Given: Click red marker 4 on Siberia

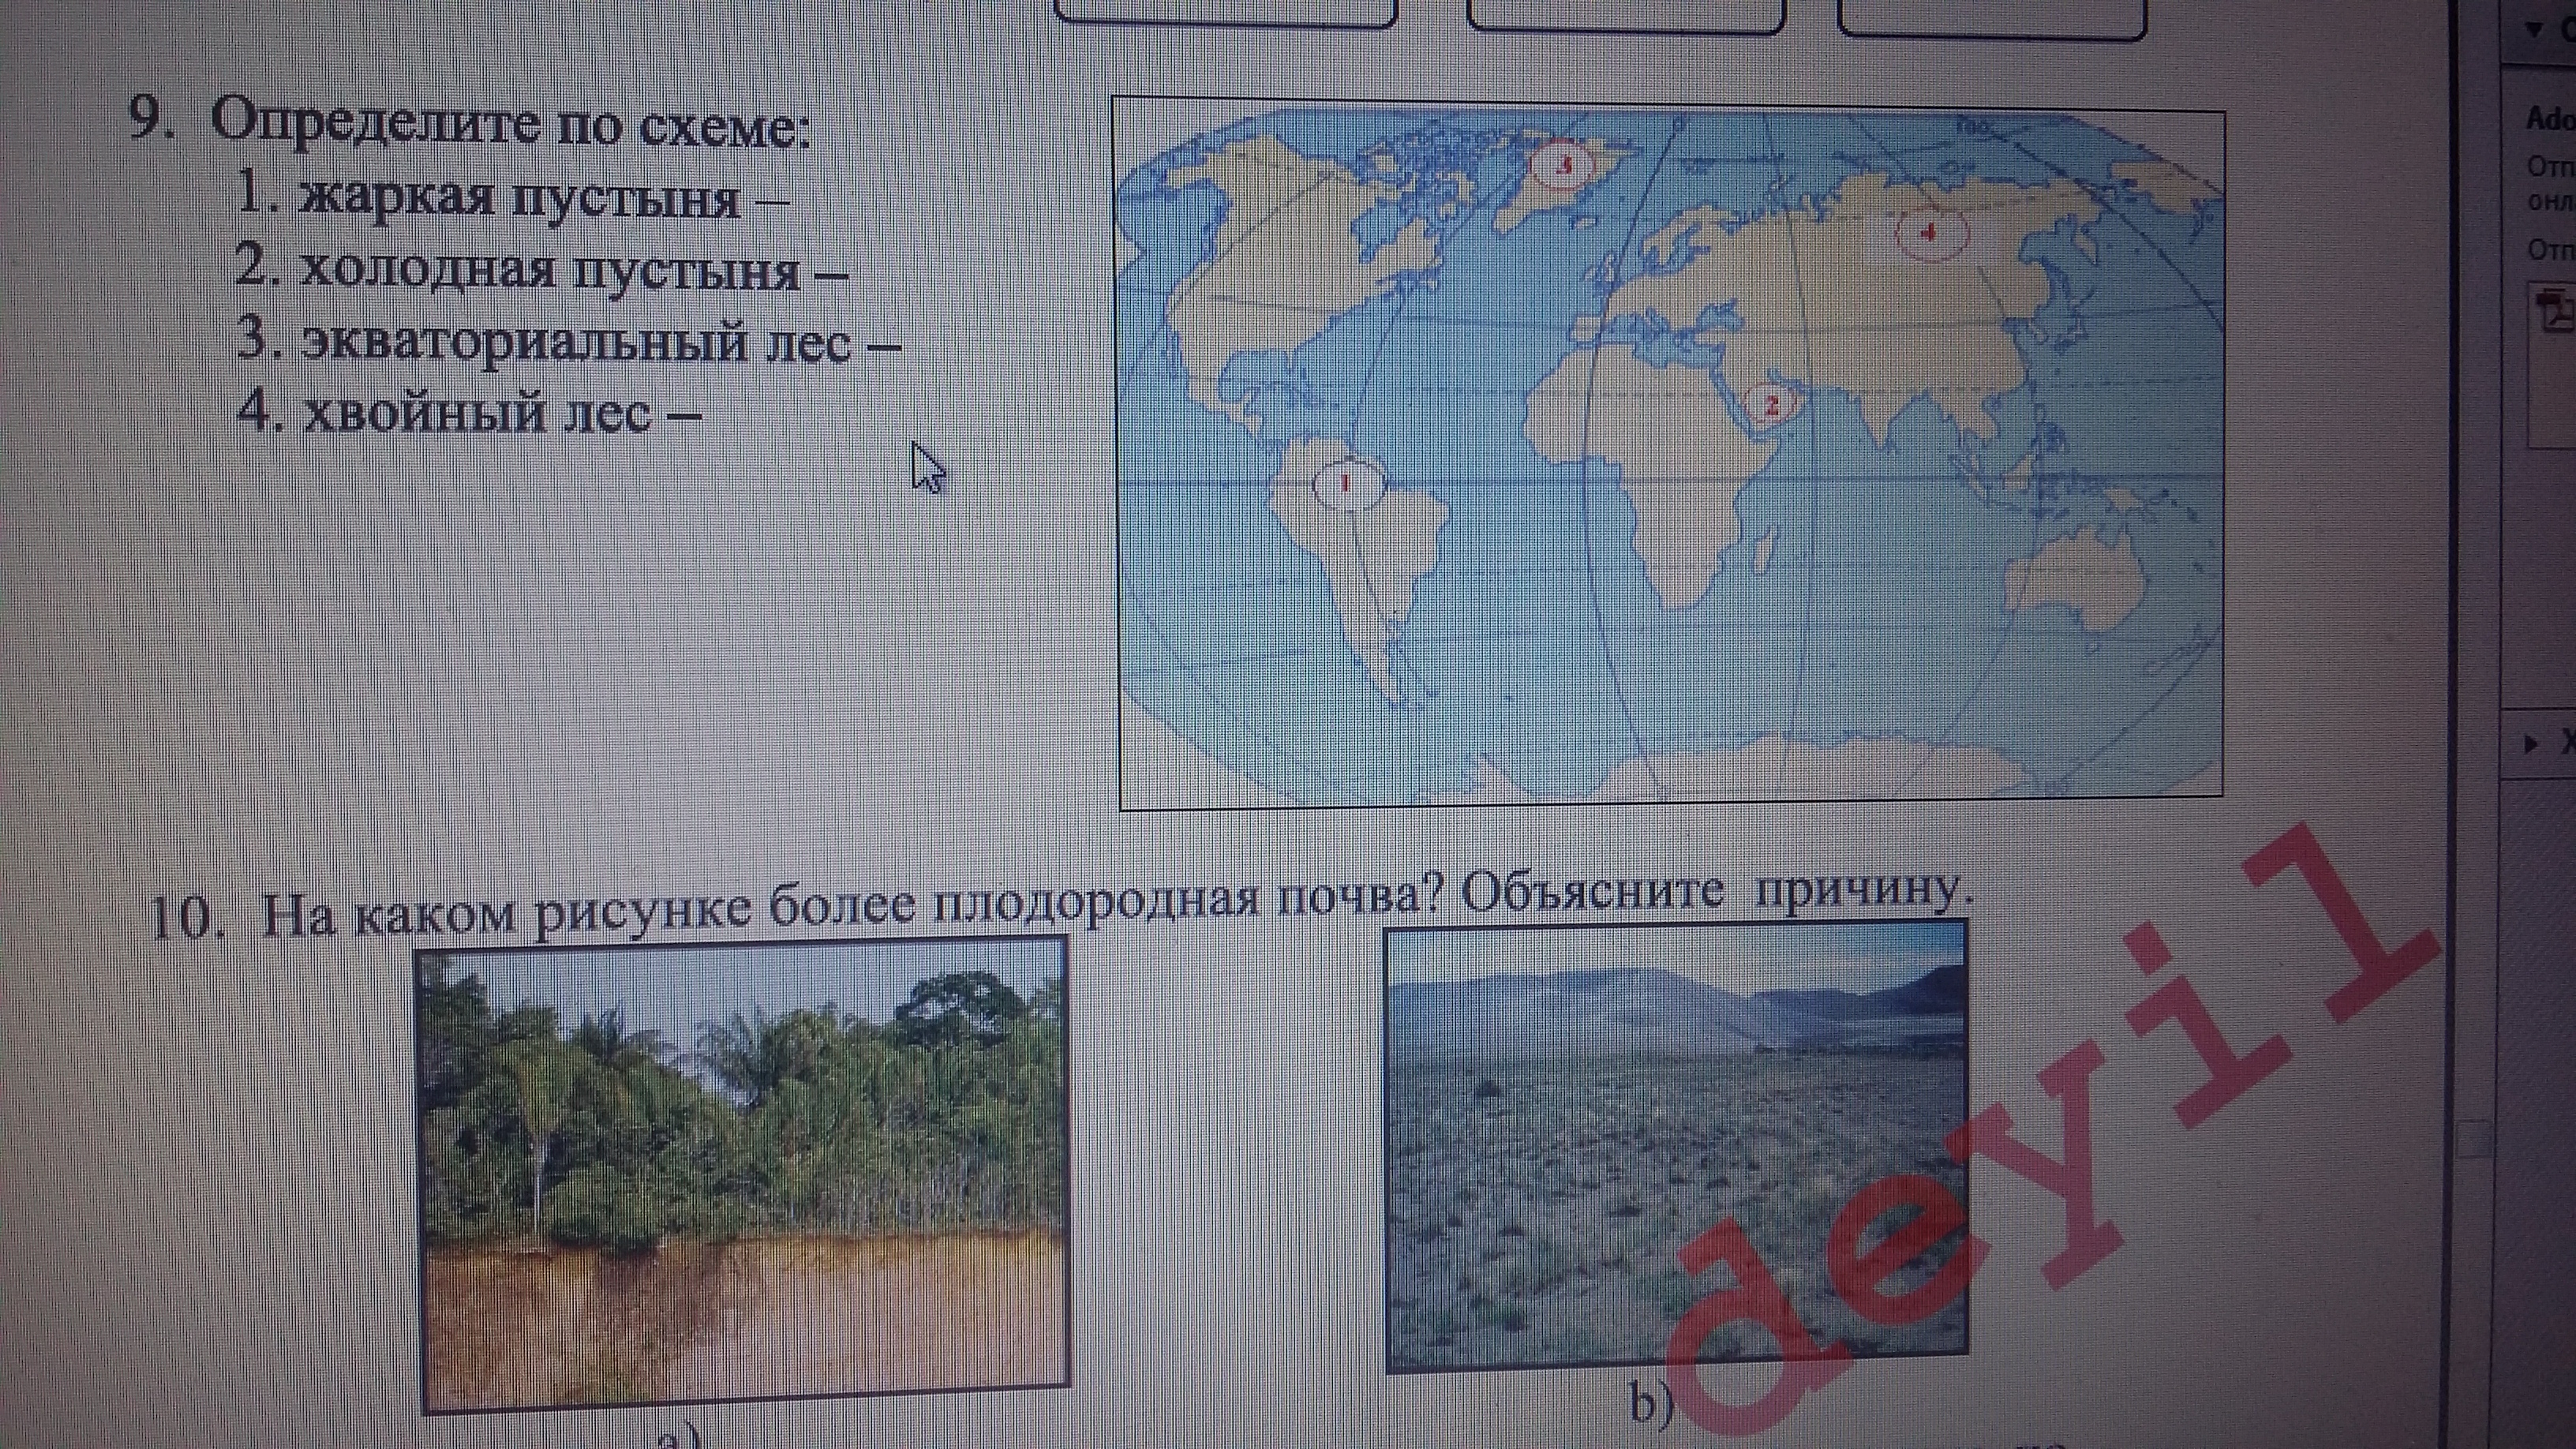Looking at the screenshot, I should (1930, 233).
